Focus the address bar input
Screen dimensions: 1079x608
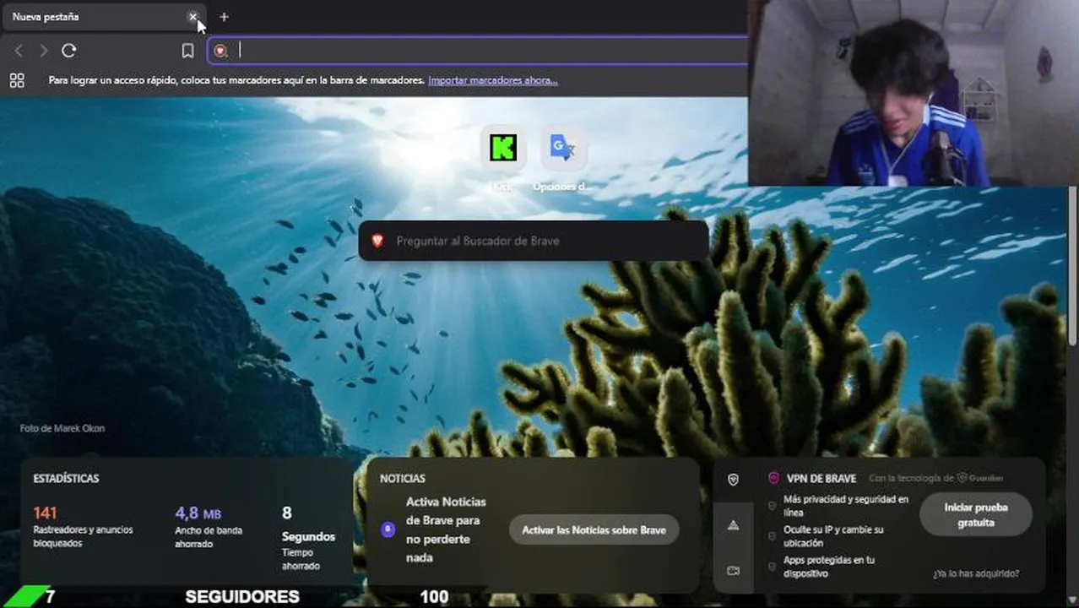(490, 51)
